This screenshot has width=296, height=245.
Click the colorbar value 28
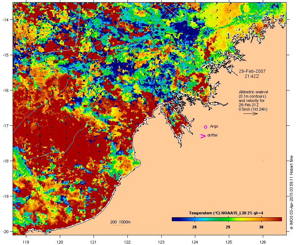click(x=194, y=227)
